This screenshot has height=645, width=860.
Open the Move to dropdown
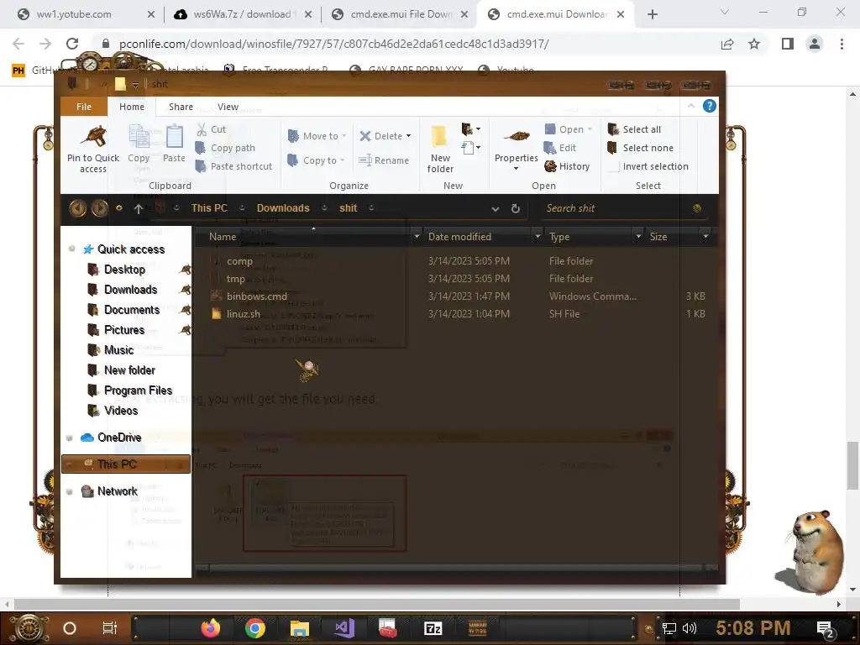[x=317, y=136]
